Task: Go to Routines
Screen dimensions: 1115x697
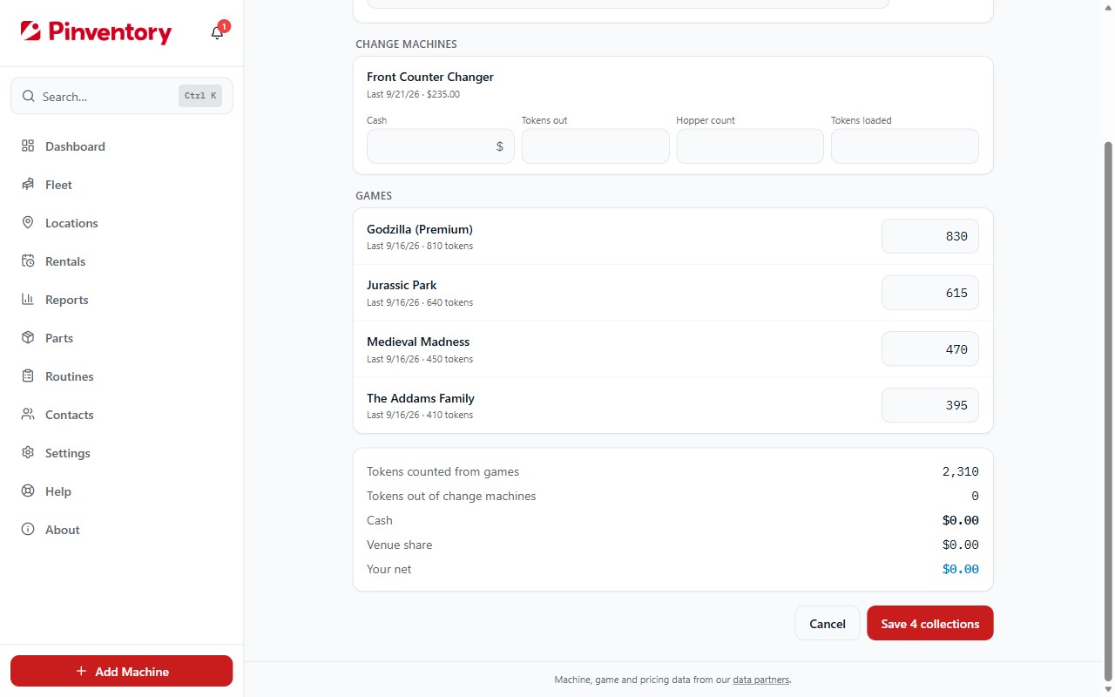Action: [122, 376]
